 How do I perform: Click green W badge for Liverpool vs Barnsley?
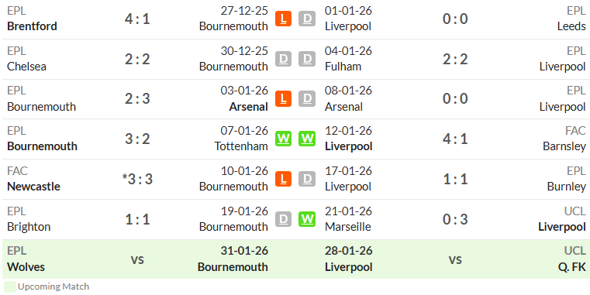click(x=307, y=139)
